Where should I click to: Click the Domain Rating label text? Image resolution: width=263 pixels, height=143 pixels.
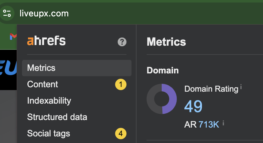pos(211,89)
